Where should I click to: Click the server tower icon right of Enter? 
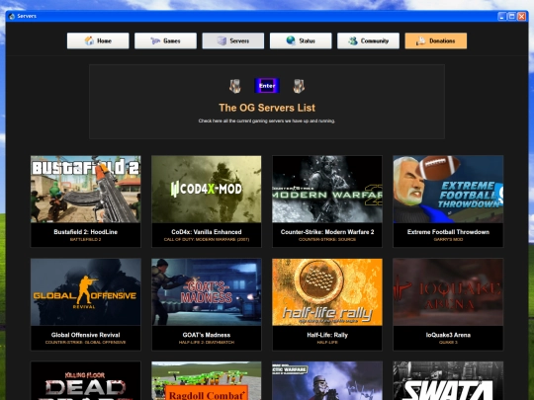pos(299,86)
